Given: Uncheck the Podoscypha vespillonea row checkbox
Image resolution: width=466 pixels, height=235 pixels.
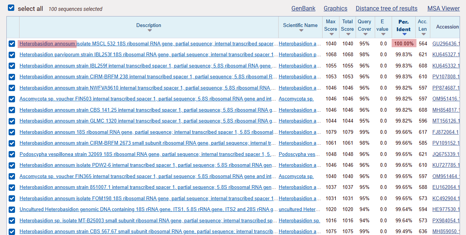Looking at the screenshot, I should point(12,154).
